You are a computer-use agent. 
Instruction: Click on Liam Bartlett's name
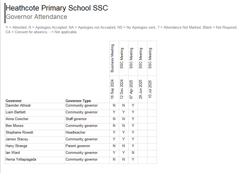click(x=16, y=112)
